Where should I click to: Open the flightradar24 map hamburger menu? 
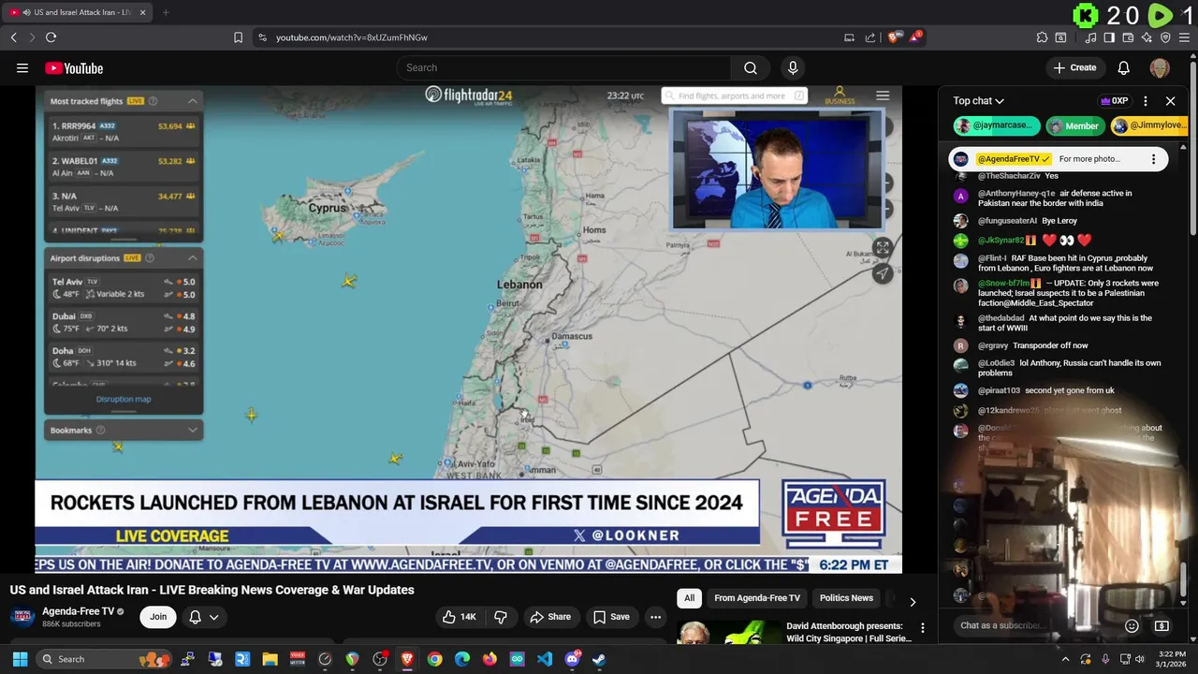(x=883, y=95)
